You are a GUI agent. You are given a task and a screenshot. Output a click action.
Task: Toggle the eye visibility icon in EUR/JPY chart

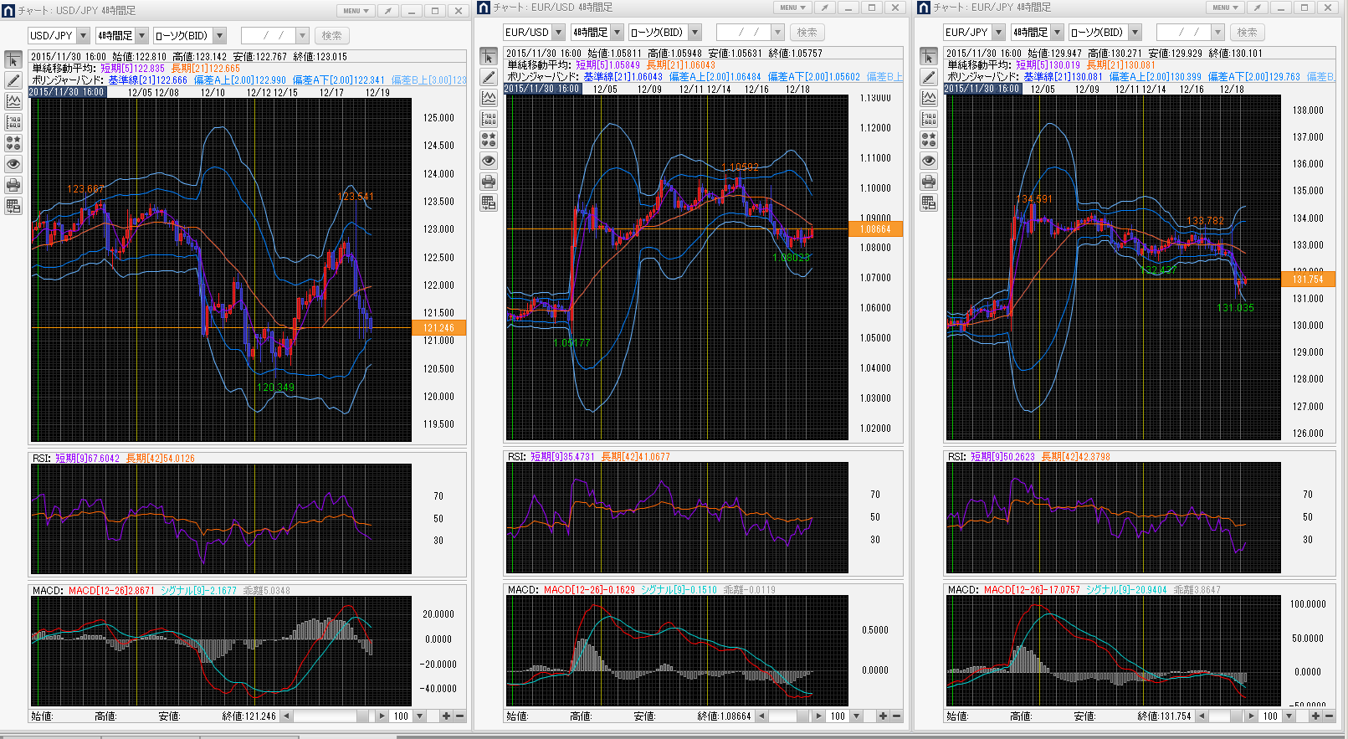pyautogui.click(x=929, y=161)
